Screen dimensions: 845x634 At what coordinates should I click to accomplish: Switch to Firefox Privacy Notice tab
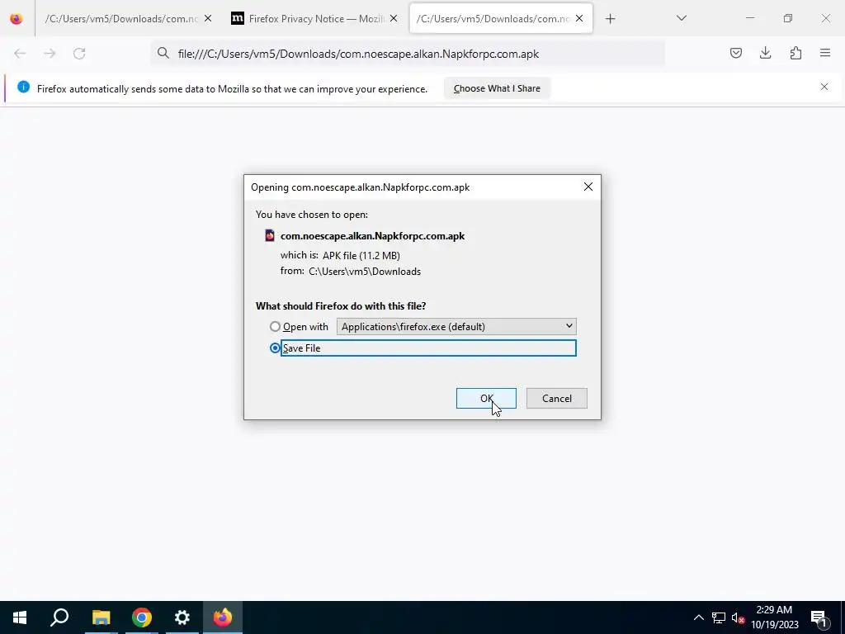(x=314, y=19)
